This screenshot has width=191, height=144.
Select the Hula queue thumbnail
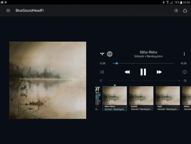[168, 98]
